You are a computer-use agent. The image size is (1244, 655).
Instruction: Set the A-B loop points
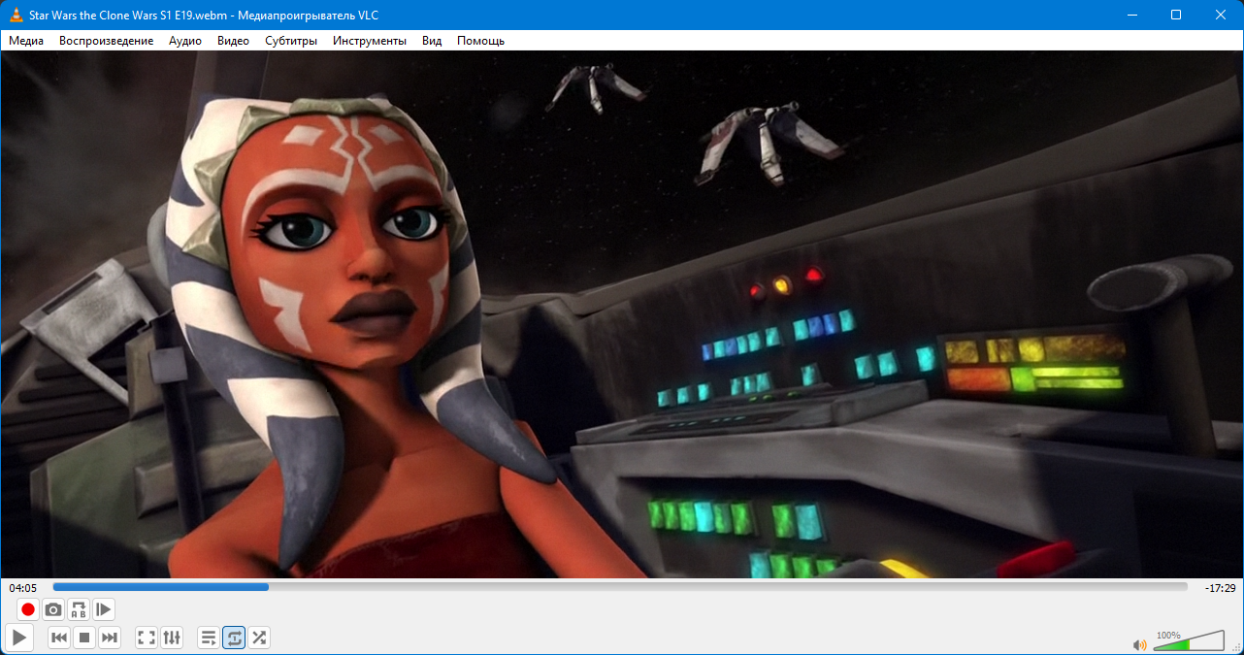coord(79,609)
